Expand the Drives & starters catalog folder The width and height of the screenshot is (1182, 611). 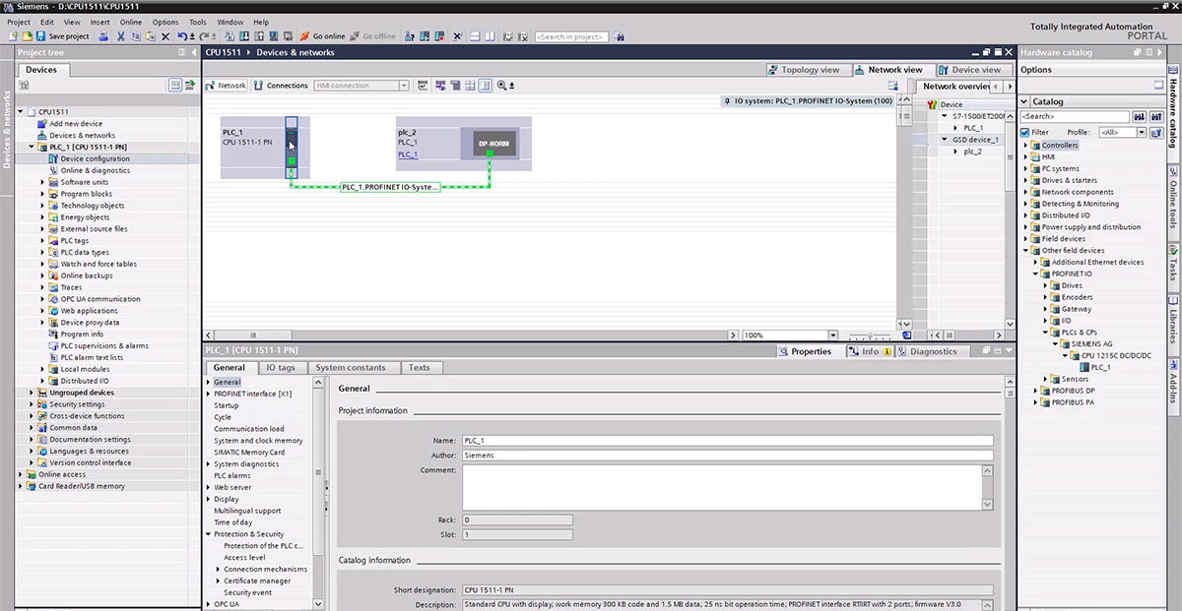pos(1025,181)
